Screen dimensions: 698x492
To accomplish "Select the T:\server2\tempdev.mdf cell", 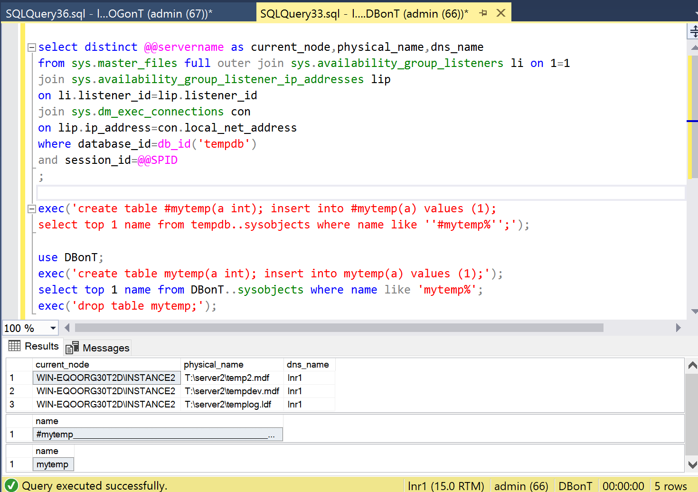I will (x=232, y=391).
